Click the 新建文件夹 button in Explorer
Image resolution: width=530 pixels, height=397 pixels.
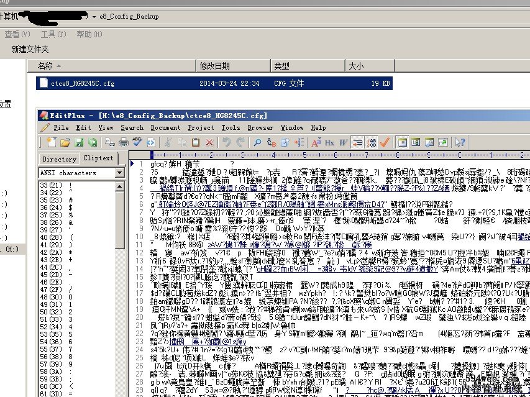[x=30, y=49]
